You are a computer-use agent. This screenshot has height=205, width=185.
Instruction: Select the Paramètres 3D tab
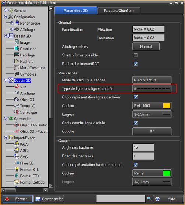[x=76, y=11]
